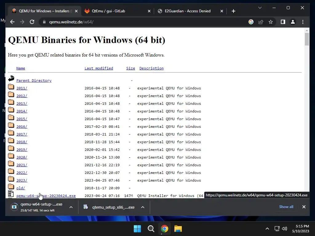Viewport: 315px width, 236px height.
Task: Download qemu-w64-setup-20230424.exe link
Action: [x=46, y=196]
